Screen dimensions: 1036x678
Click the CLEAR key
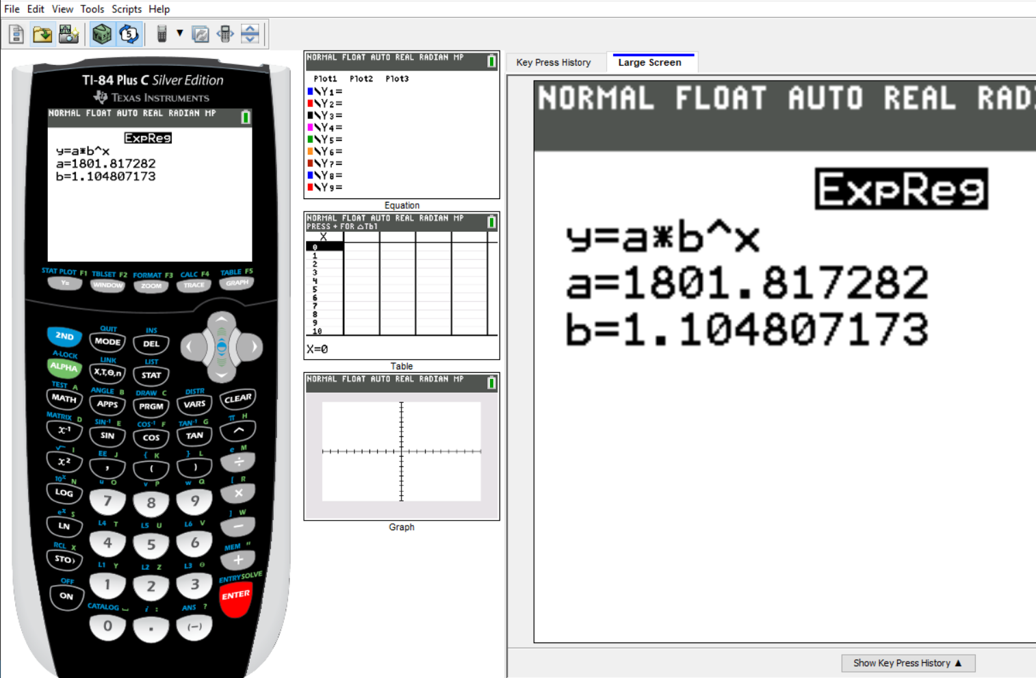(x=238, y=398)
